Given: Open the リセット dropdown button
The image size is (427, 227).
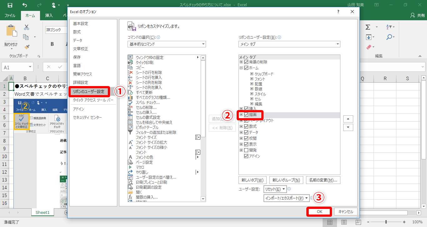Looking at the screenshot, I should pos(275,189).
